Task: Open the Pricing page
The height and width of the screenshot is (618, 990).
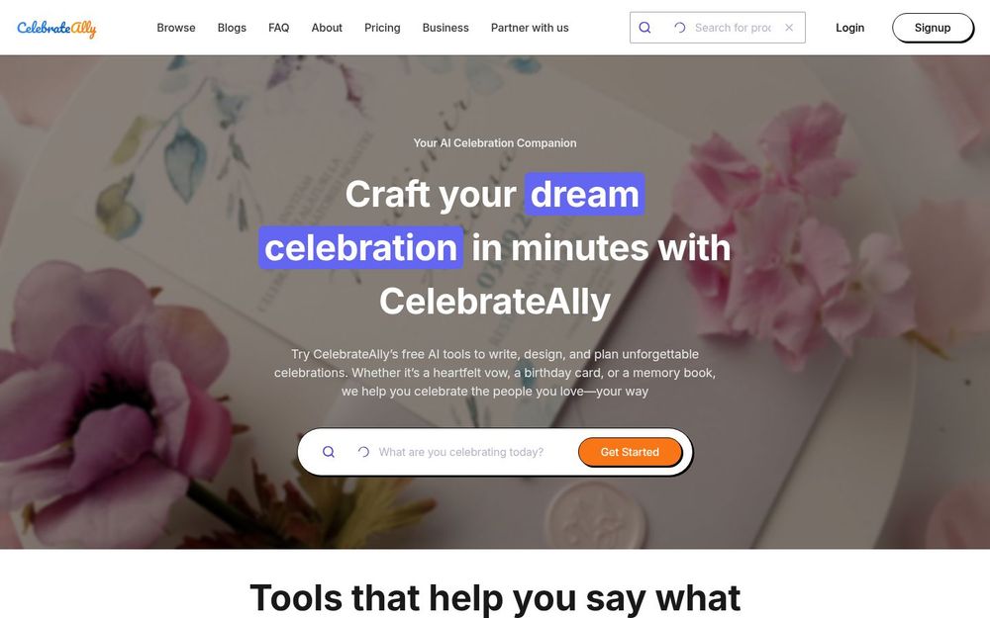Action: 382,28
